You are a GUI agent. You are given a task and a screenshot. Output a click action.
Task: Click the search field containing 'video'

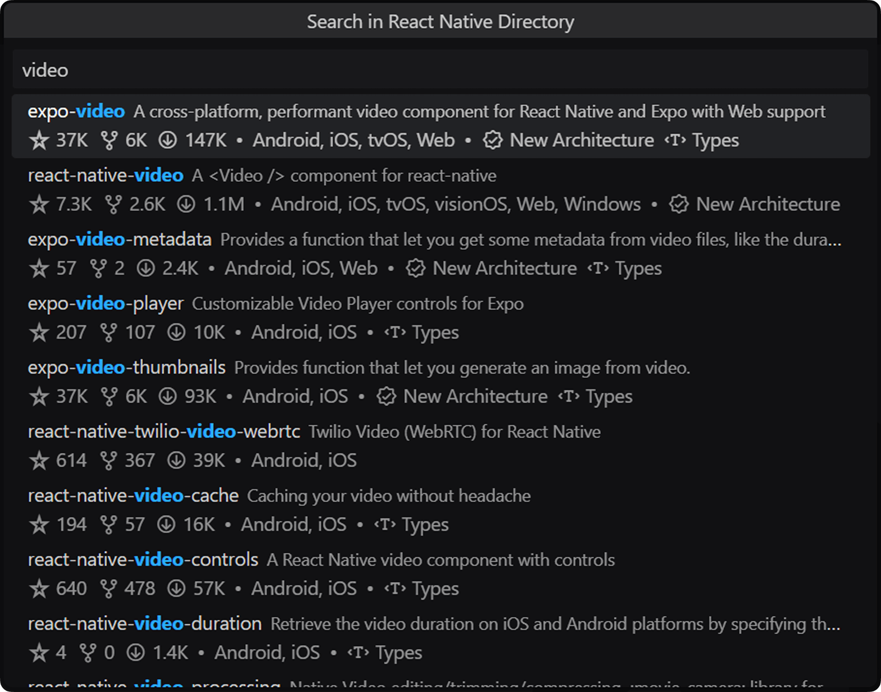440,70
